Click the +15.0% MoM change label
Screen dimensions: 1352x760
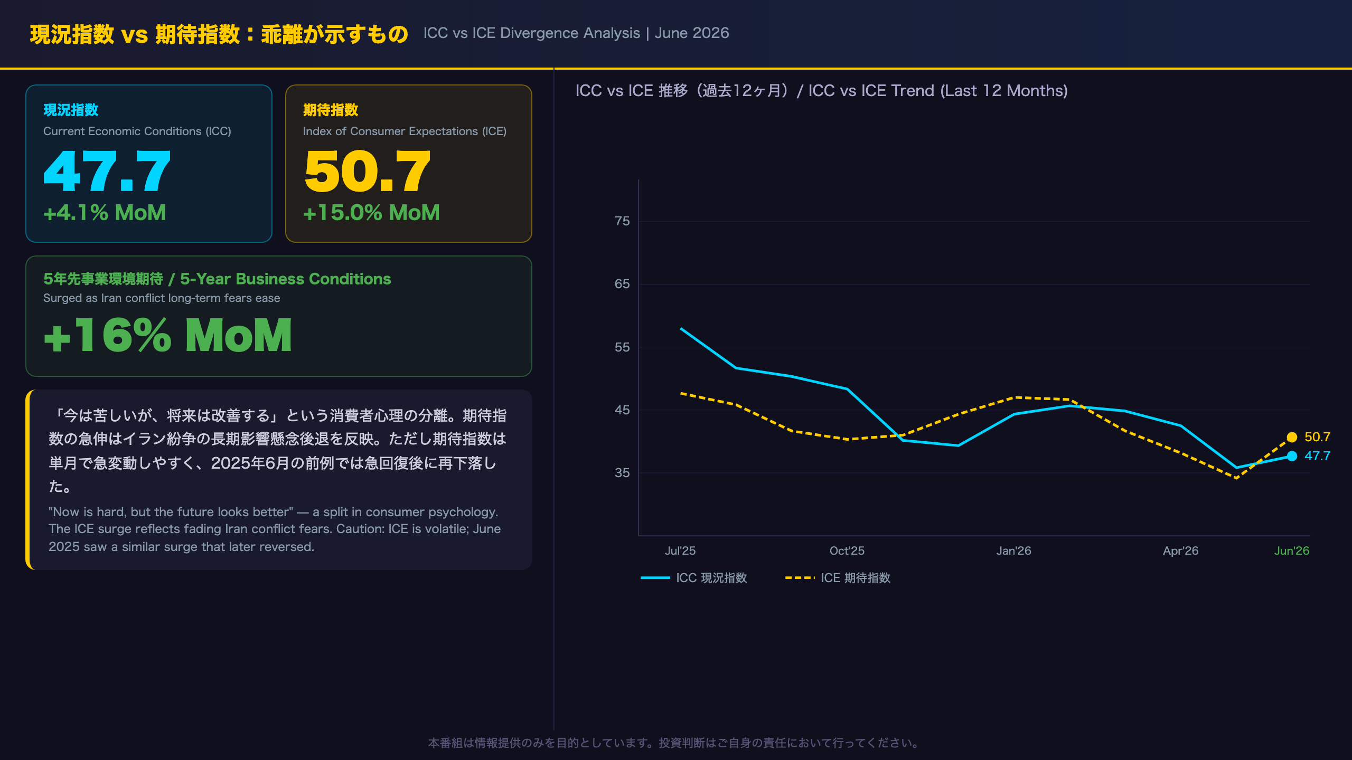click(x=371, y=213)
